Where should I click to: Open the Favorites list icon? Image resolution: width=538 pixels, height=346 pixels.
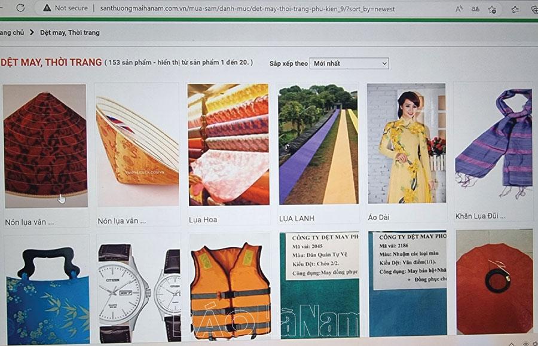(x=515, y=9)
